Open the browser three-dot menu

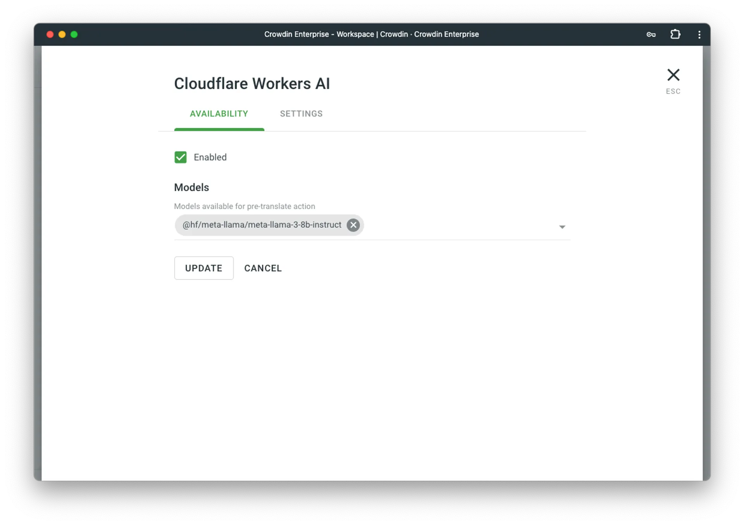(699, 34)
